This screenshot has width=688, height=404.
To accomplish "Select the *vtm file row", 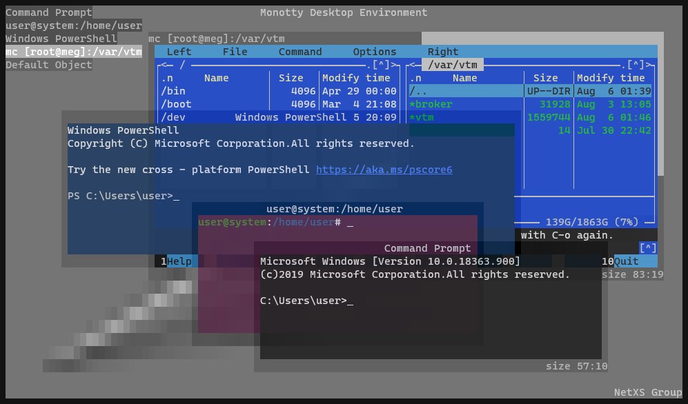I will [x=530, y=117].
